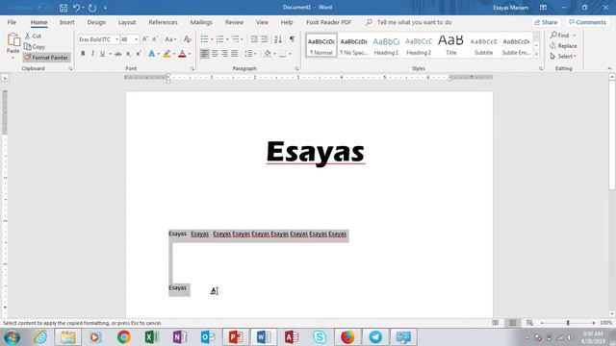The height and width of the screenshot is (346, 616).
Task: Switch to the Review tab
Action: [x=234, y=22]
